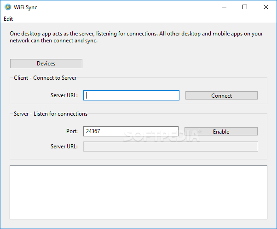Viewport: 277px width, 229px height.
Task: Click the WiFi Sync app icon
Action: click(x=8, y=7)
